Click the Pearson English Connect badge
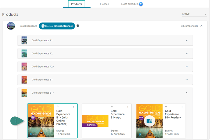 click(x=57, y=26)
